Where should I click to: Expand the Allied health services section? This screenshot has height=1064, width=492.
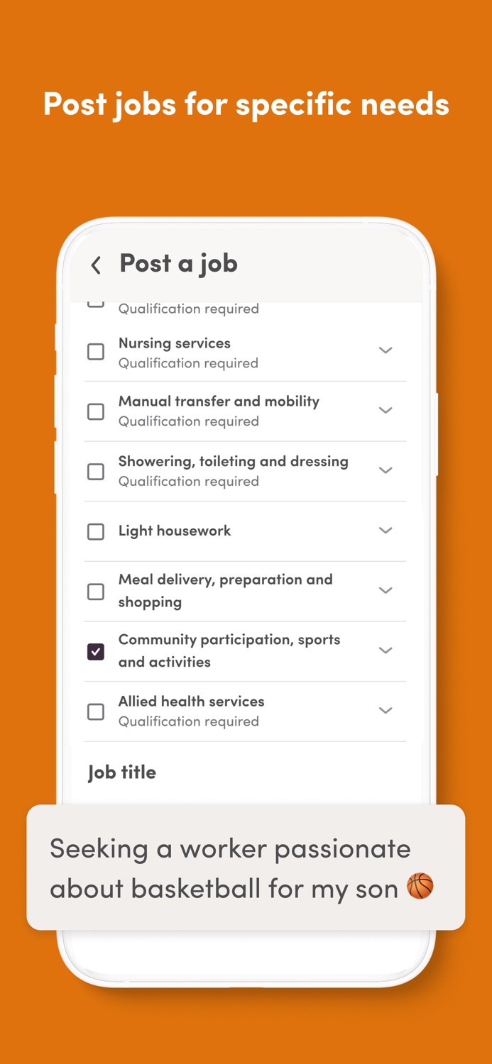pyautogui.click(x=386, y=710)
